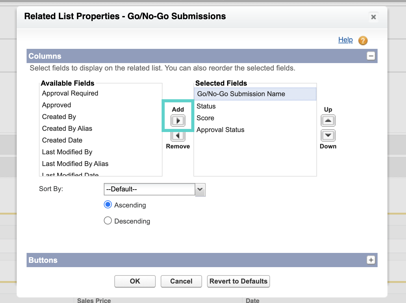Select Created By Alias field
Image resolution: width=406 pixels, height=303 pixels.
pos(101,129)
